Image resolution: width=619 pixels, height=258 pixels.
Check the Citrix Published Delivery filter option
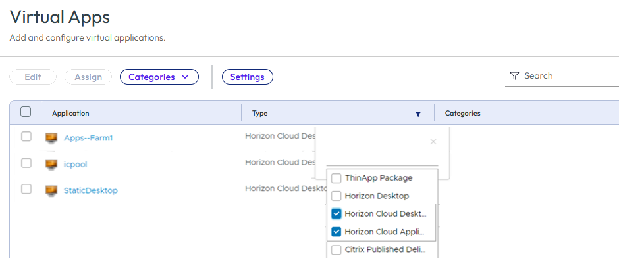click(x=336, y=250)
